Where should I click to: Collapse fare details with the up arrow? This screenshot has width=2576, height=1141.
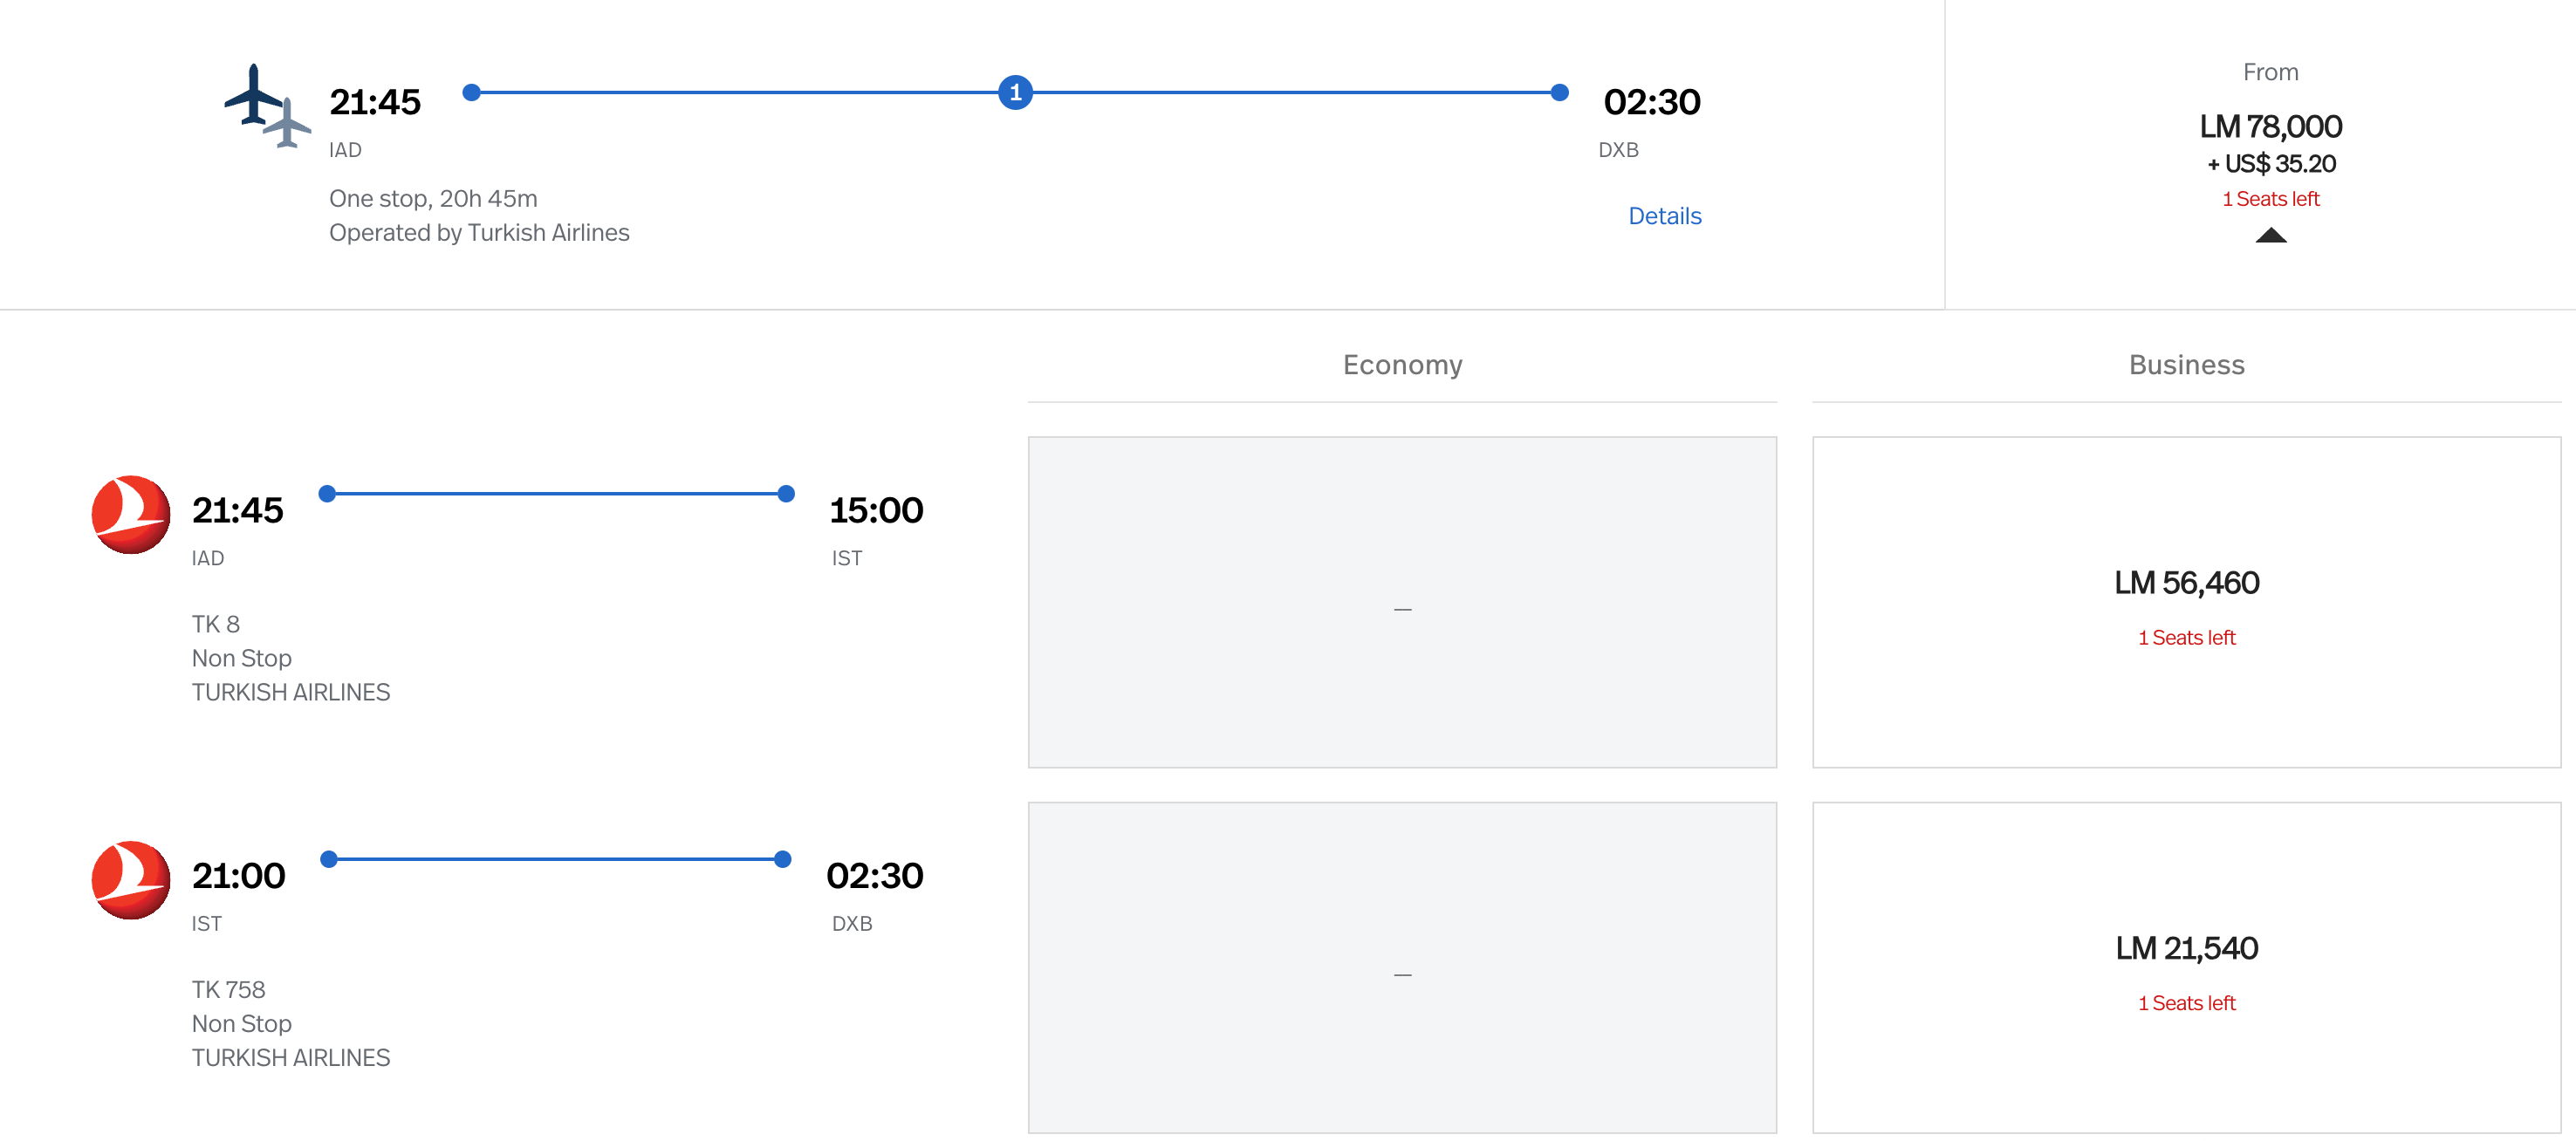click(2270, 235)
